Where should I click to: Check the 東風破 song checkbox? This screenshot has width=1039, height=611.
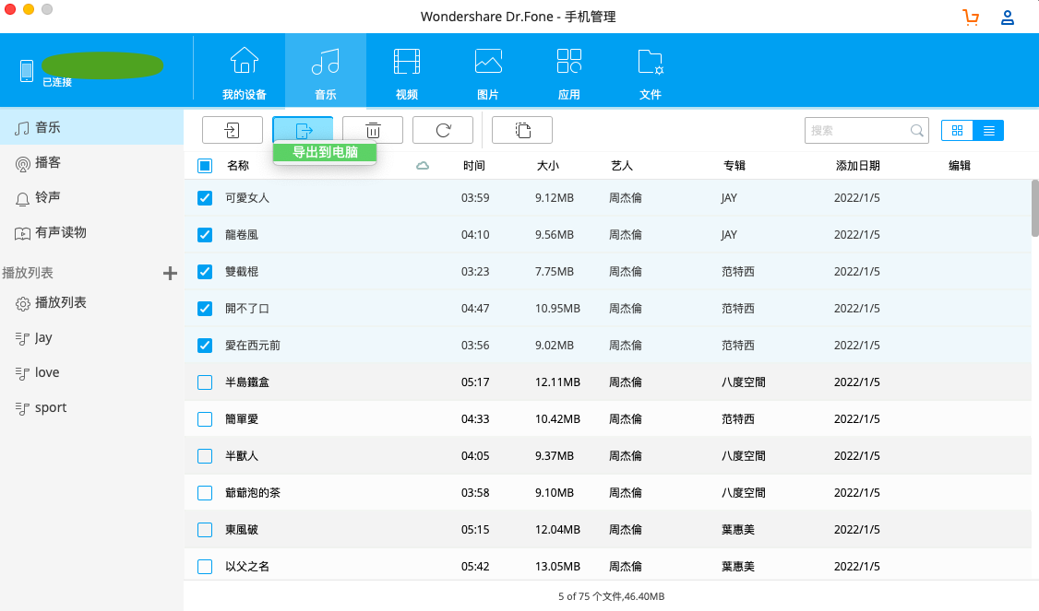(x=205, y=530)
